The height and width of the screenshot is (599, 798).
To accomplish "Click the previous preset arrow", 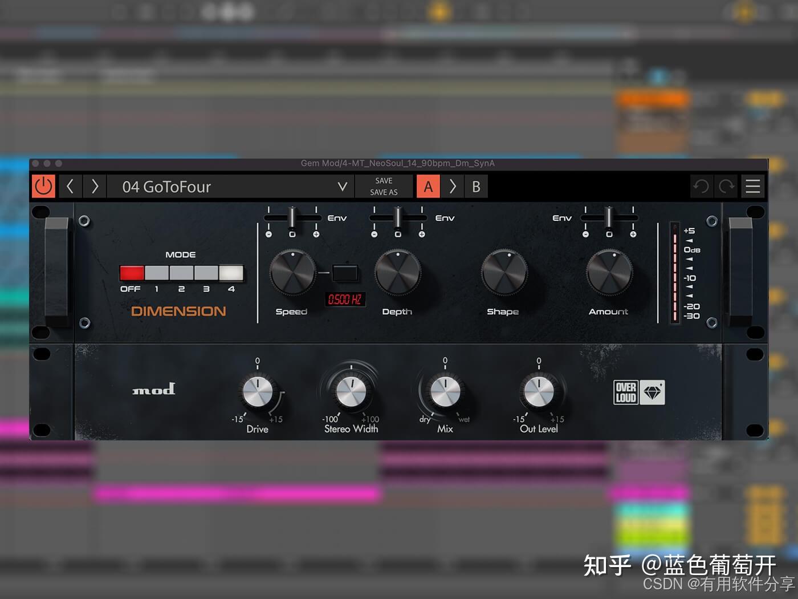I will click(x=71, y=187).
